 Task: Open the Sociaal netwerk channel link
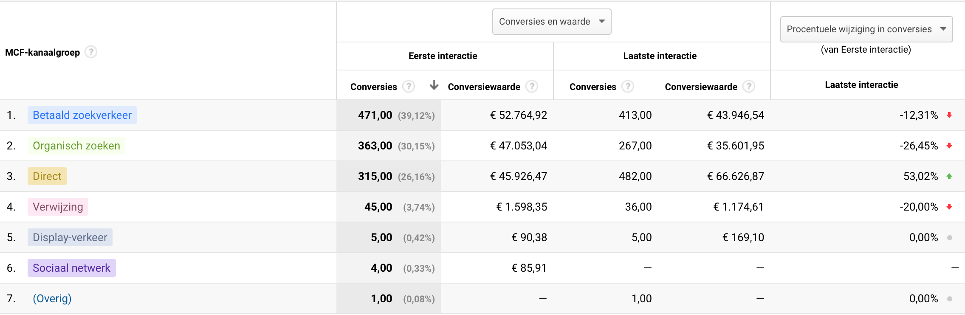click(71, 268)
